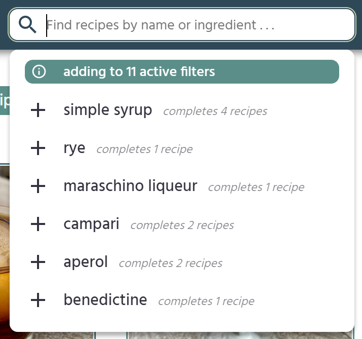Click the magnifying glass search icon

coord(27,24)
